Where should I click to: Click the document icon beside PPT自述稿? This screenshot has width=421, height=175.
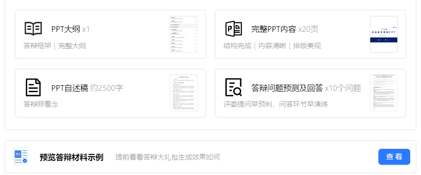click(33, 87)
